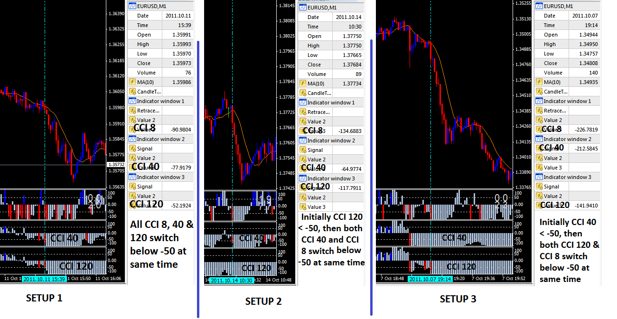Click the Low value 1.34757

(589, 54)
